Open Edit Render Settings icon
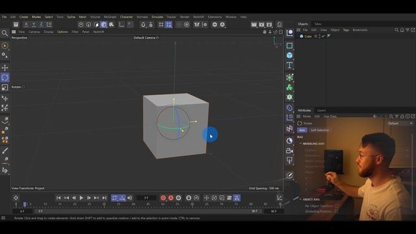Viewport: 416px width, 234px height. coord(269,25)
